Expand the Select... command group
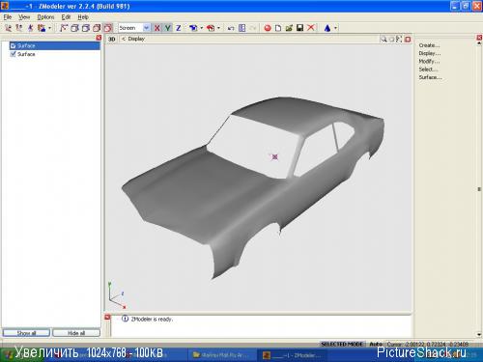This screenshot has width=483, height=362. click(428, 70)
